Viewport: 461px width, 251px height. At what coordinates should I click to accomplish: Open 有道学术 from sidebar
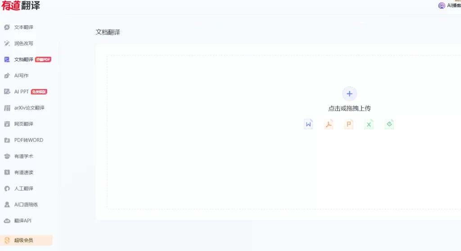point(23,157)
